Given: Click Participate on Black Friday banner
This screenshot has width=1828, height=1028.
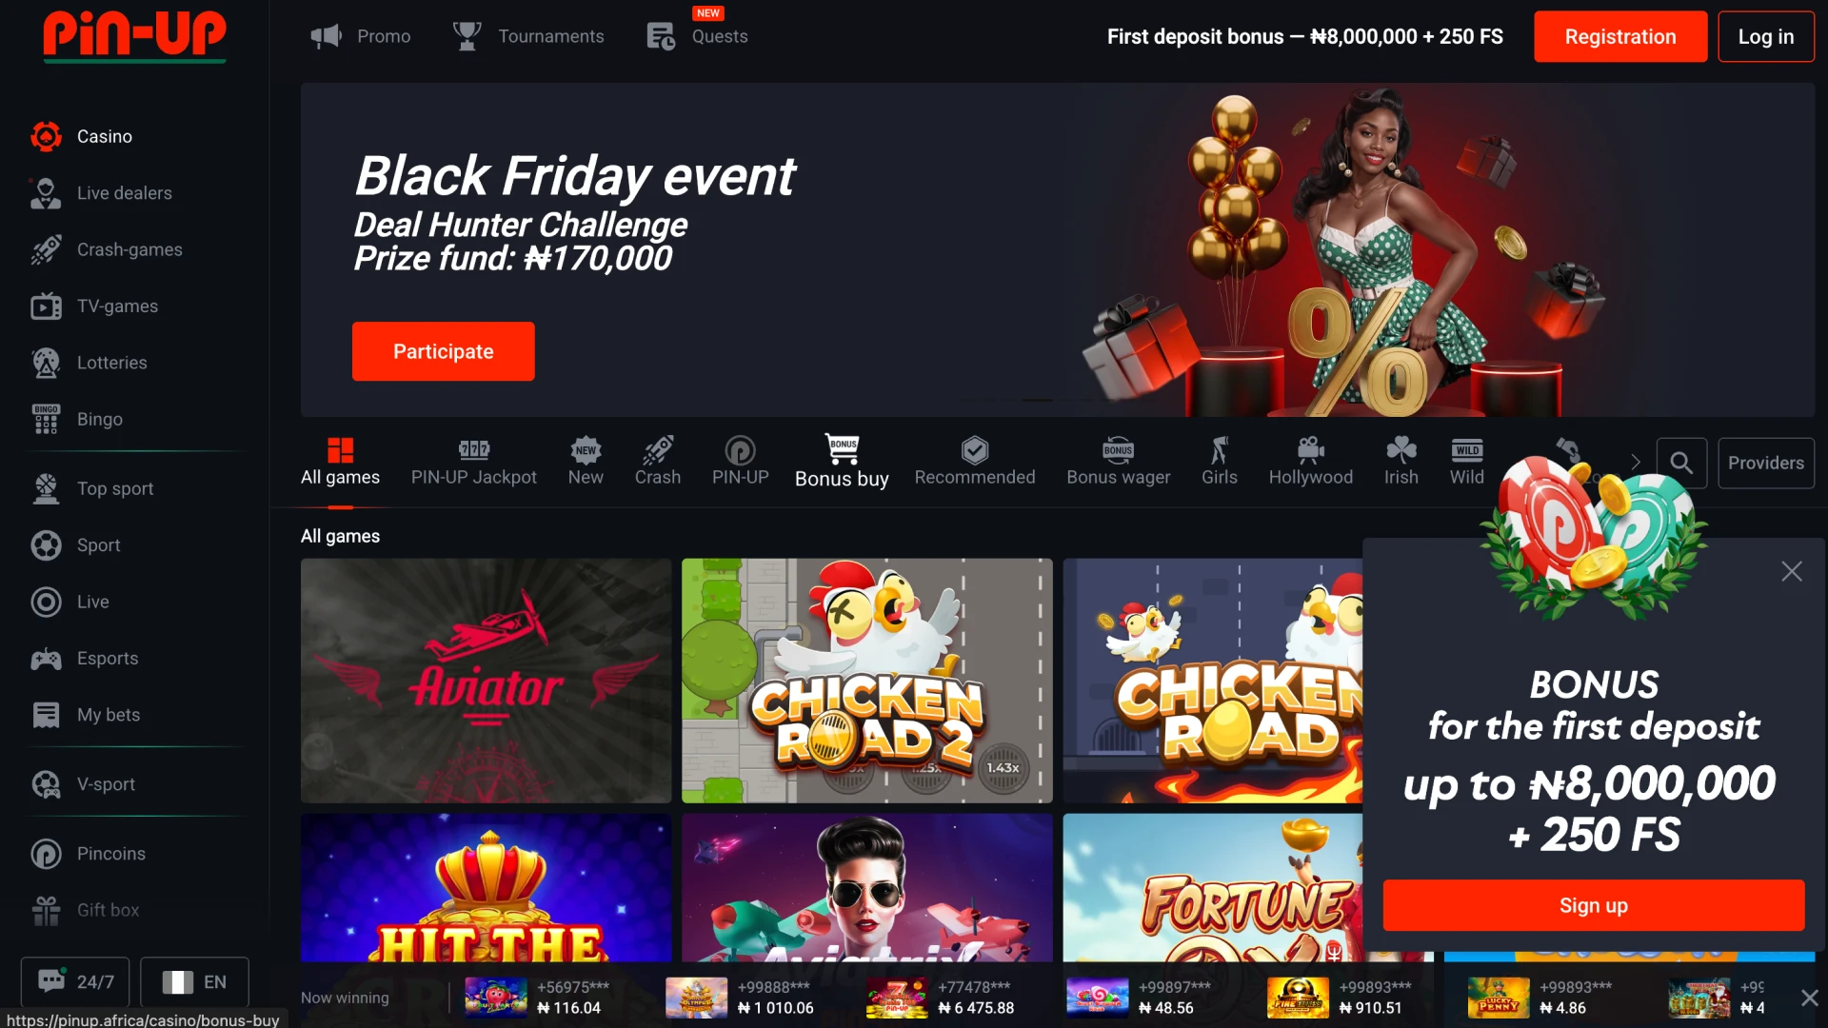Looking at the screenshot, I should [443, 351].
